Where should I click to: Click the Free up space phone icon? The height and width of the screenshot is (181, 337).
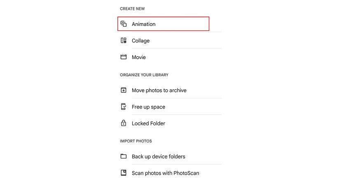pos(123,107)
